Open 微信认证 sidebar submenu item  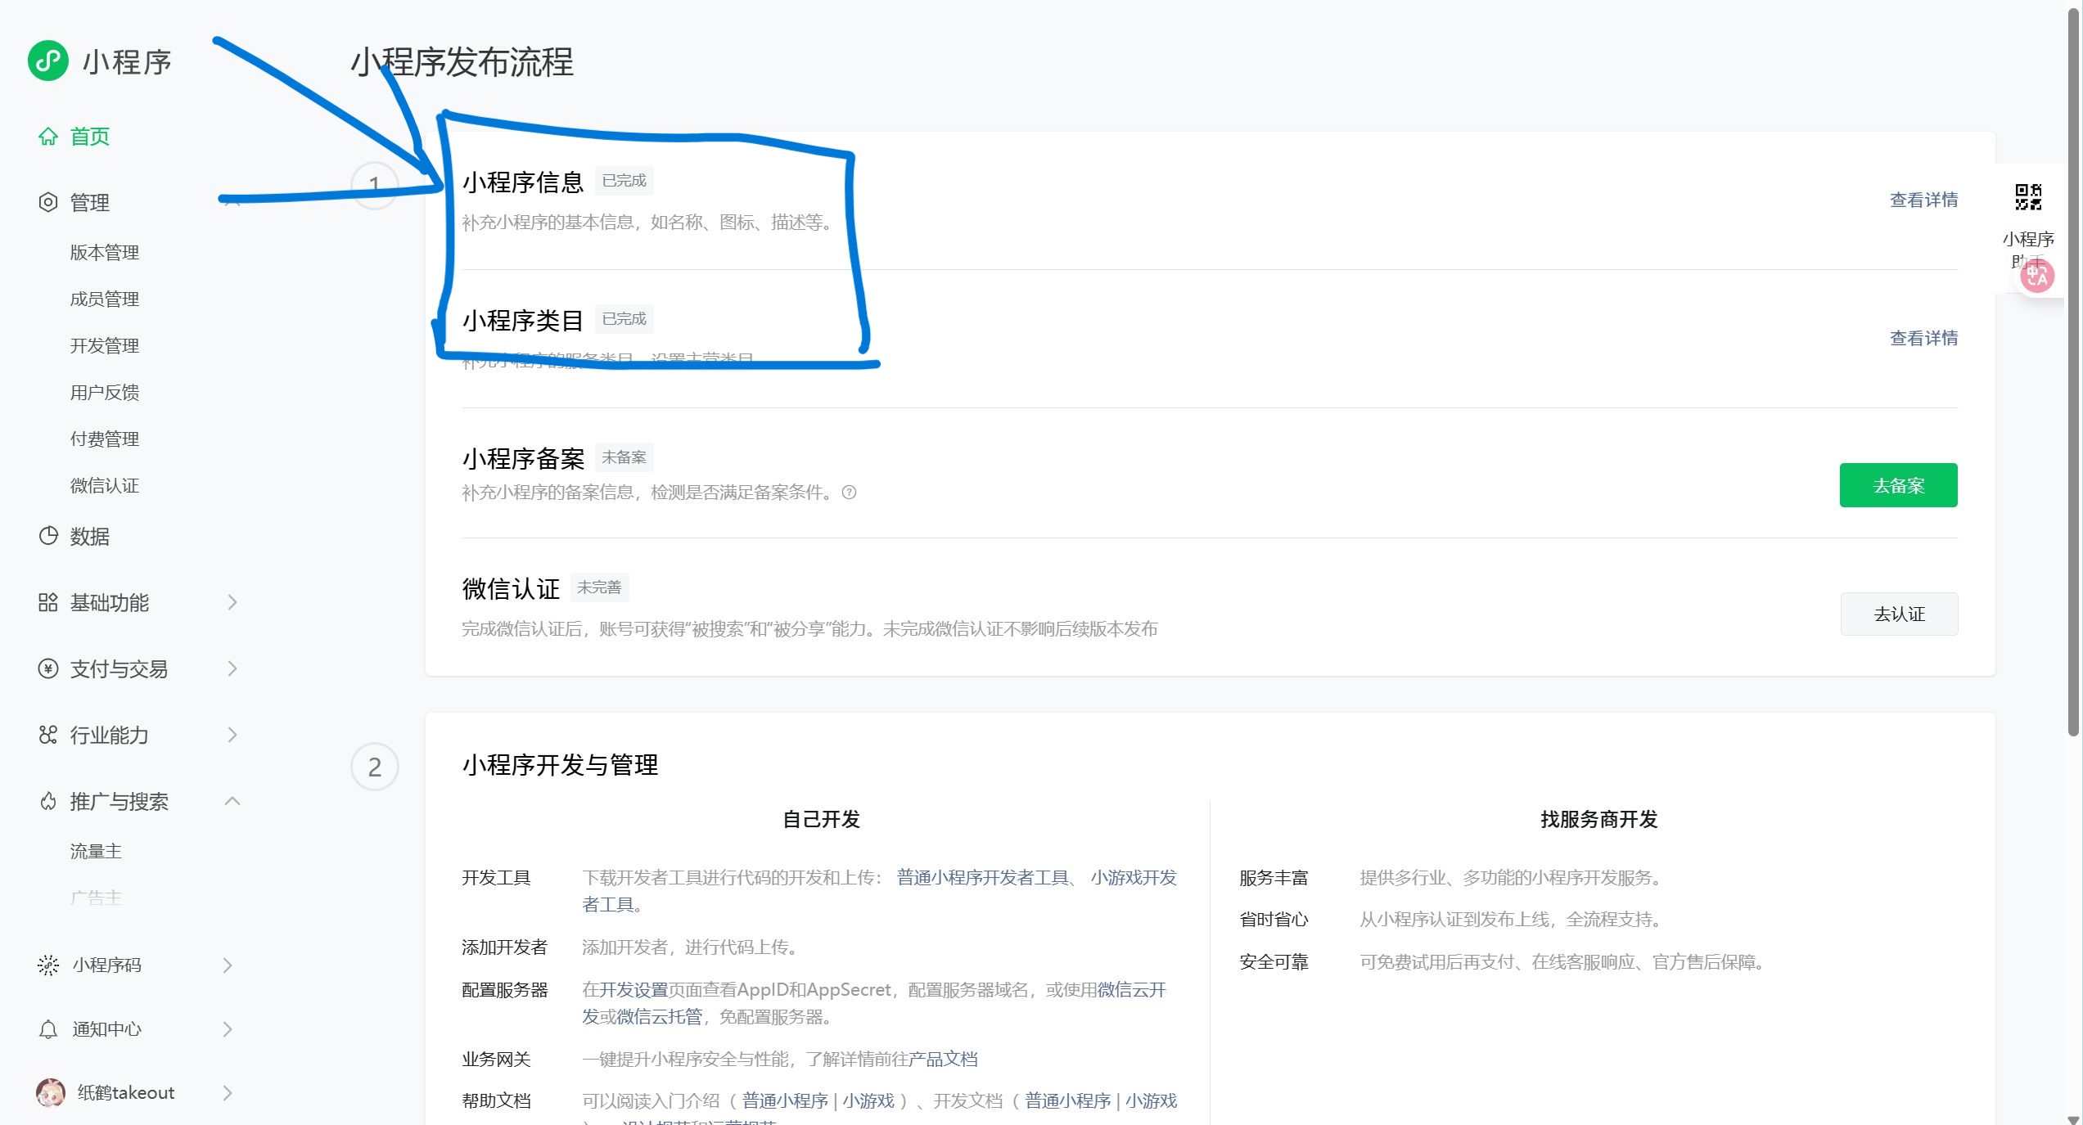[x=105, y=486]
